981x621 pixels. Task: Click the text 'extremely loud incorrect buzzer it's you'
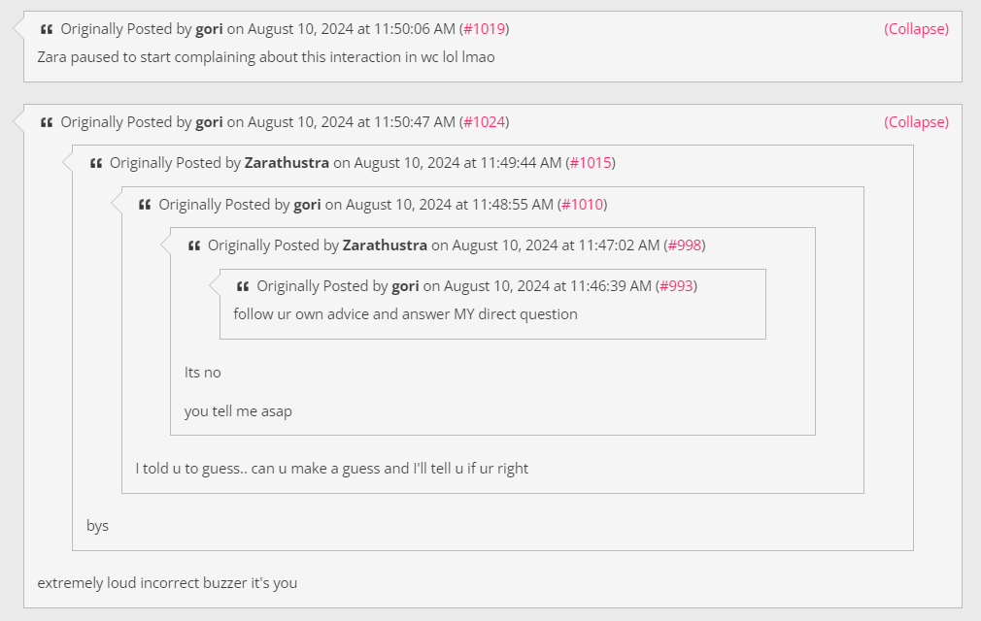point(167,583)
